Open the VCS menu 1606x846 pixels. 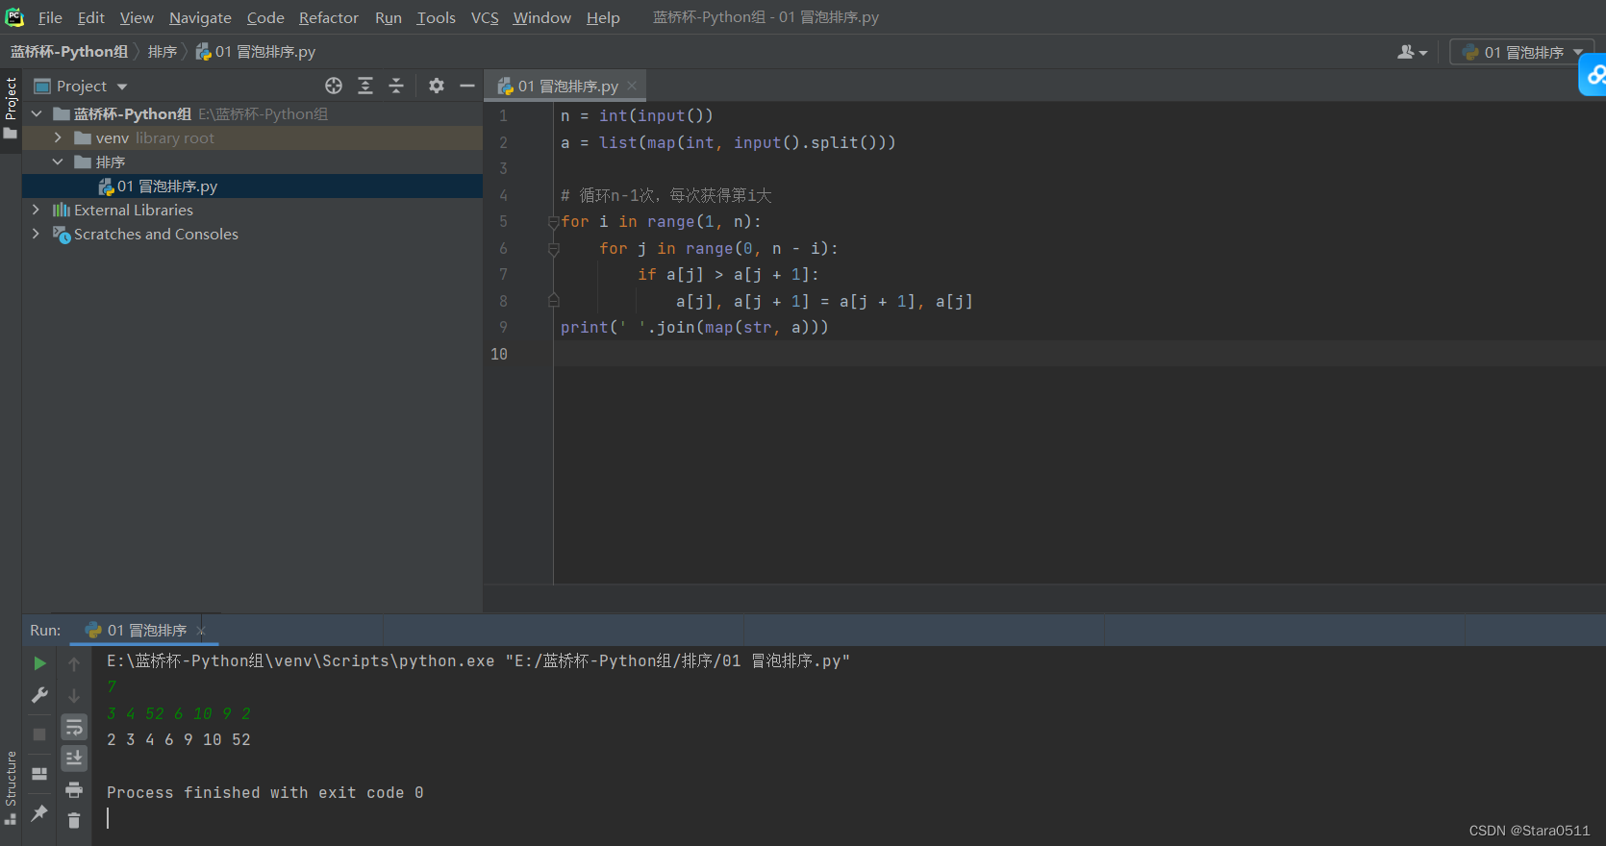coord(485,17)
